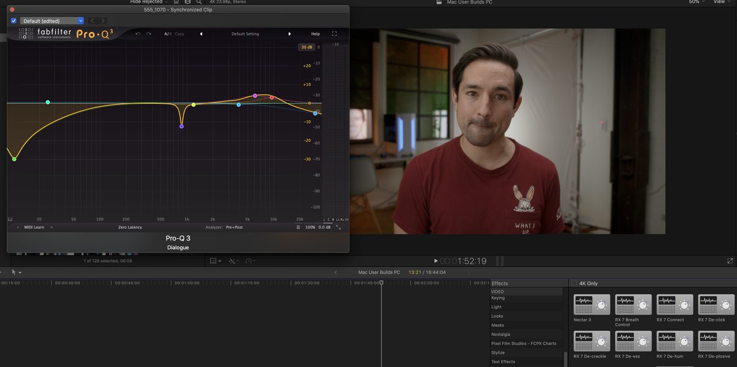This screenshot has height=367, width=737.
Task: Select the light blue EQ band node near 4k
Action: click(x=239, y=104)
